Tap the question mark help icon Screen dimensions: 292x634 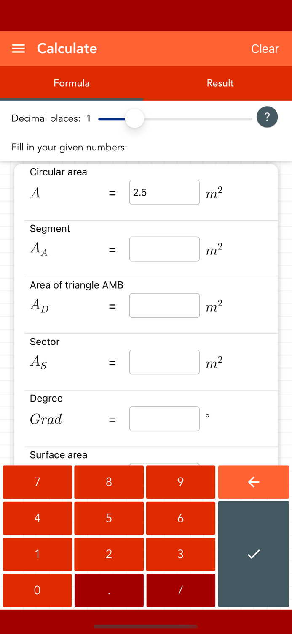pyautogui.click(x=267, y=117)
